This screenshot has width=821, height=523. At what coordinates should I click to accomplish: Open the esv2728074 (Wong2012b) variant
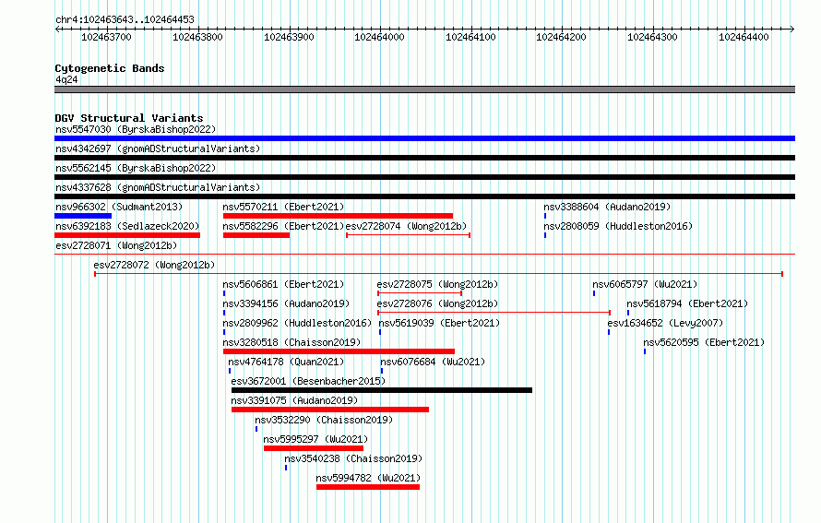406,226
